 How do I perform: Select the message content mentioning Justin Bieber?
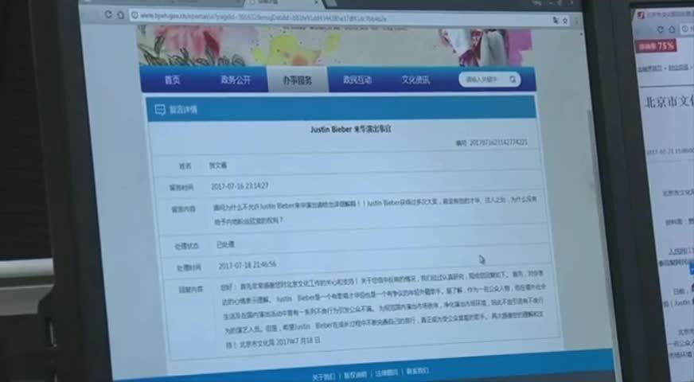pyautogui.click(x=376, y=212)
